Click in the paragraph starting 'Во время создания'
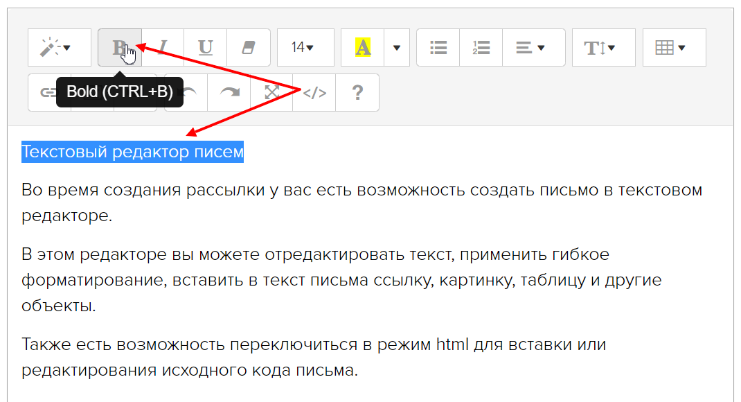 click(277, 191)
